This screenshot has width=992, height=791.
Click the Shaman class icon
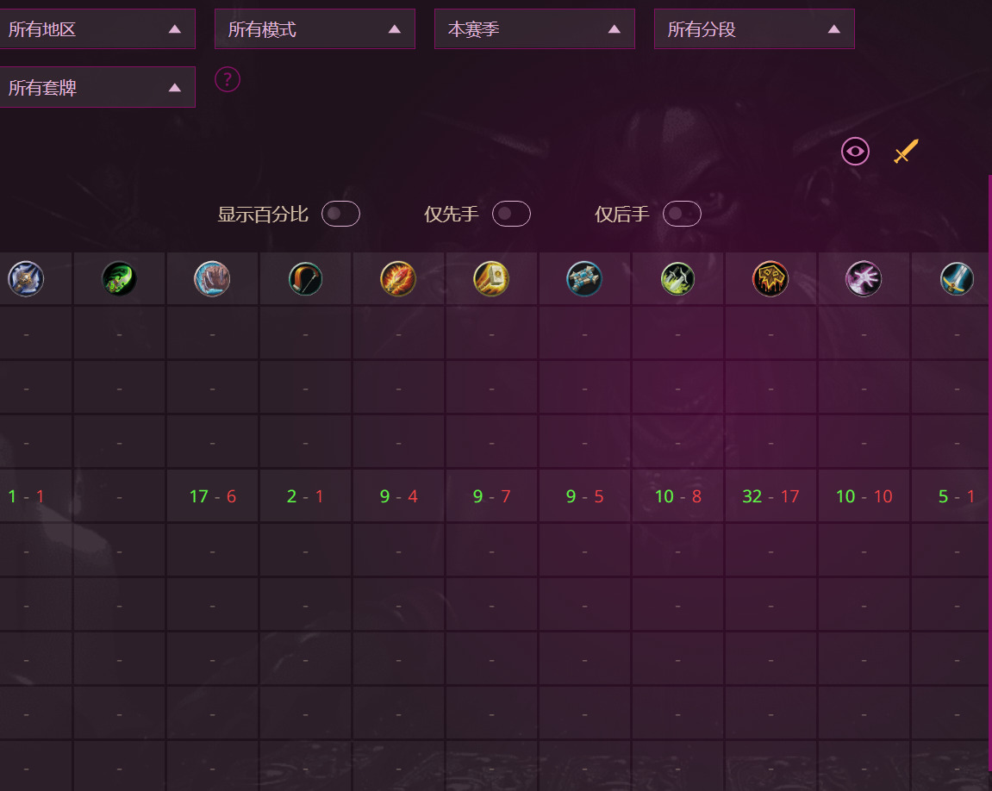click(x=770, y=279)
